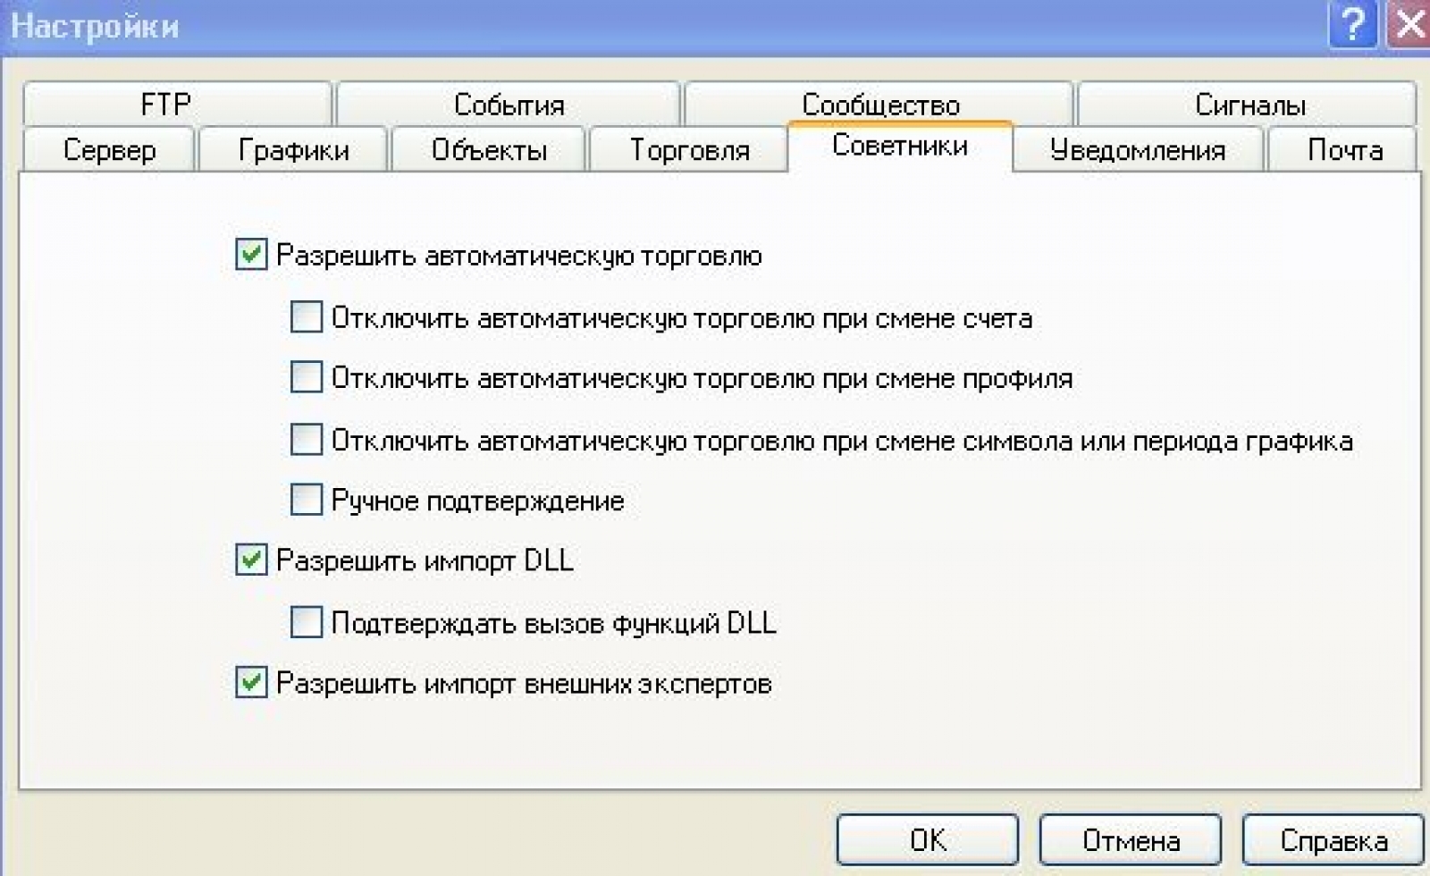Uncheck 'Разрешить импорт DLL'

pos(251,560)
